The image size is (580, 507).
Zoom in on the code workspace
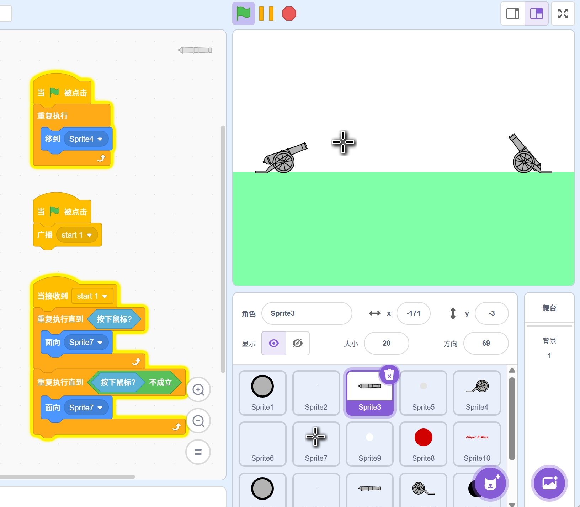click(198, 390)
